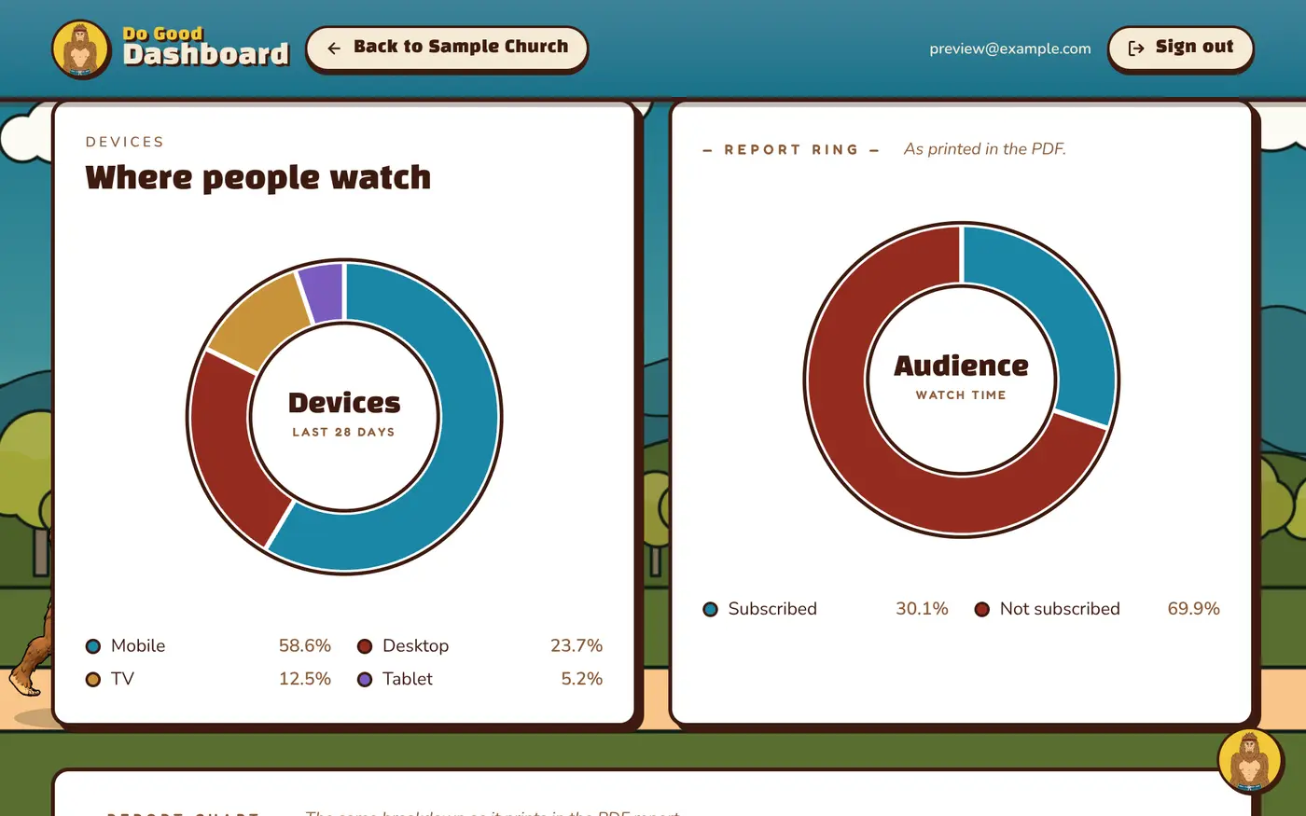
Task: Go back to Sample Church
Action: click(x=447, y=48)
